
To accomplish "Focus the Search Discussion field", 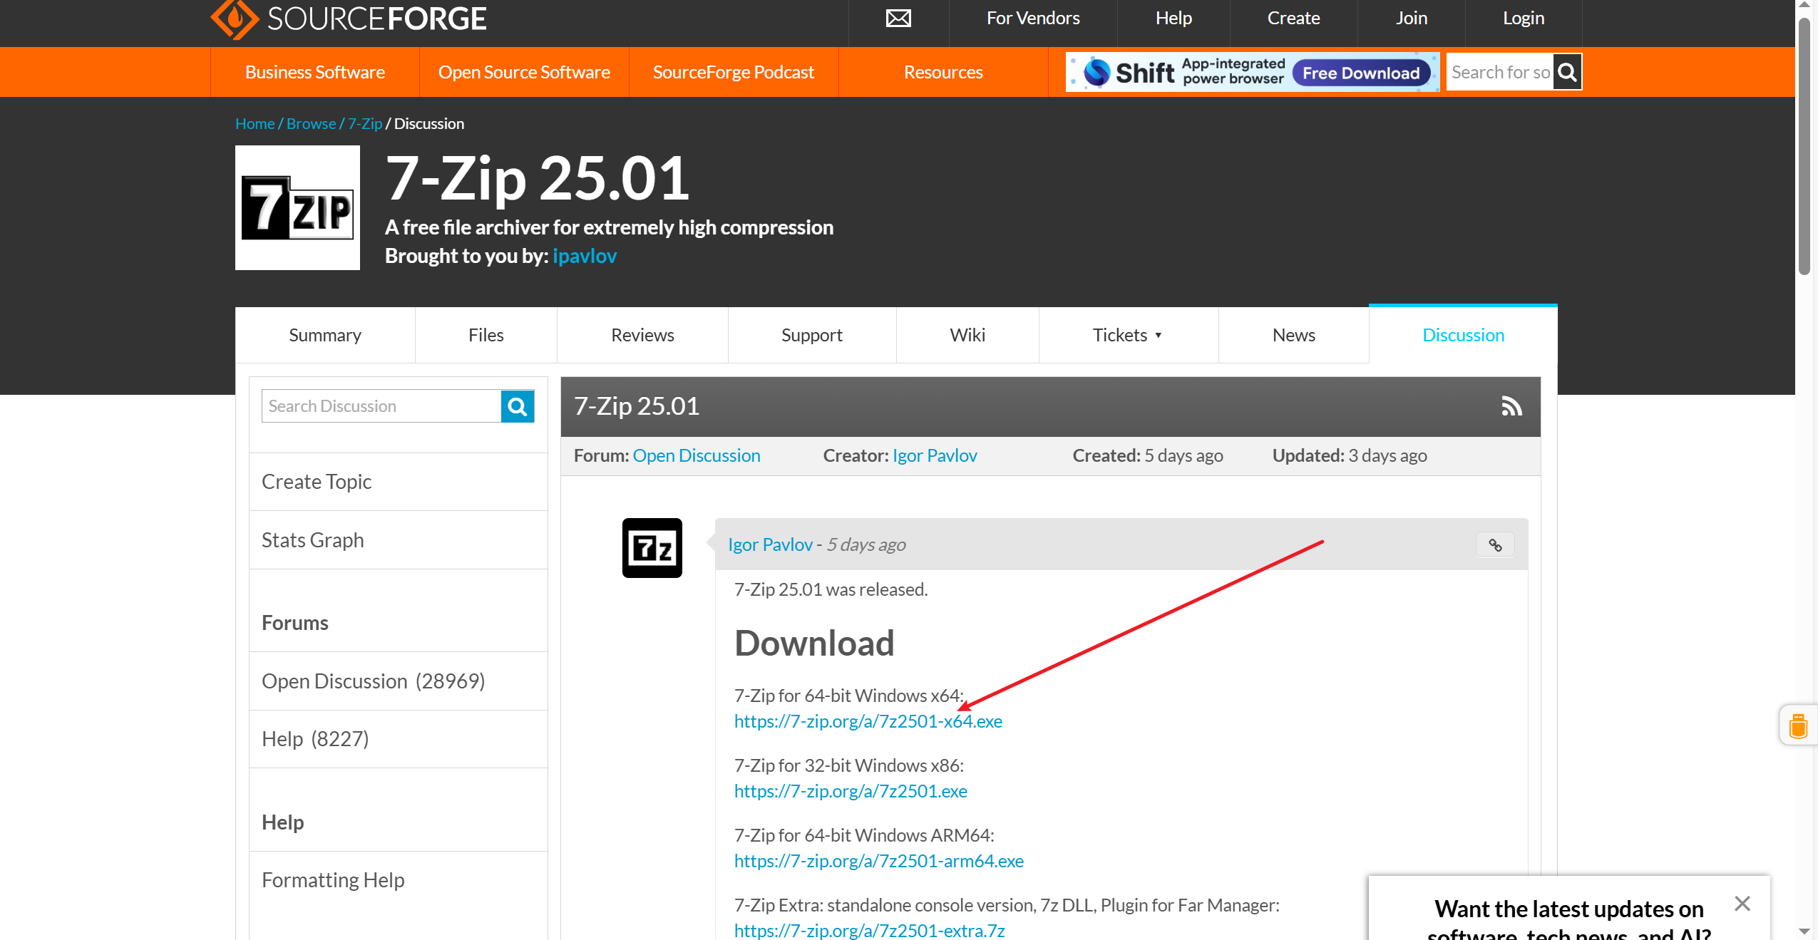I will [381, 406].
